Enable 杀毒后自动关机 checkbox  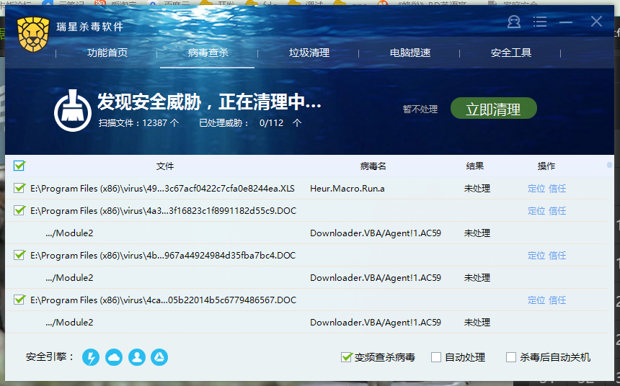tap(511, 357)
